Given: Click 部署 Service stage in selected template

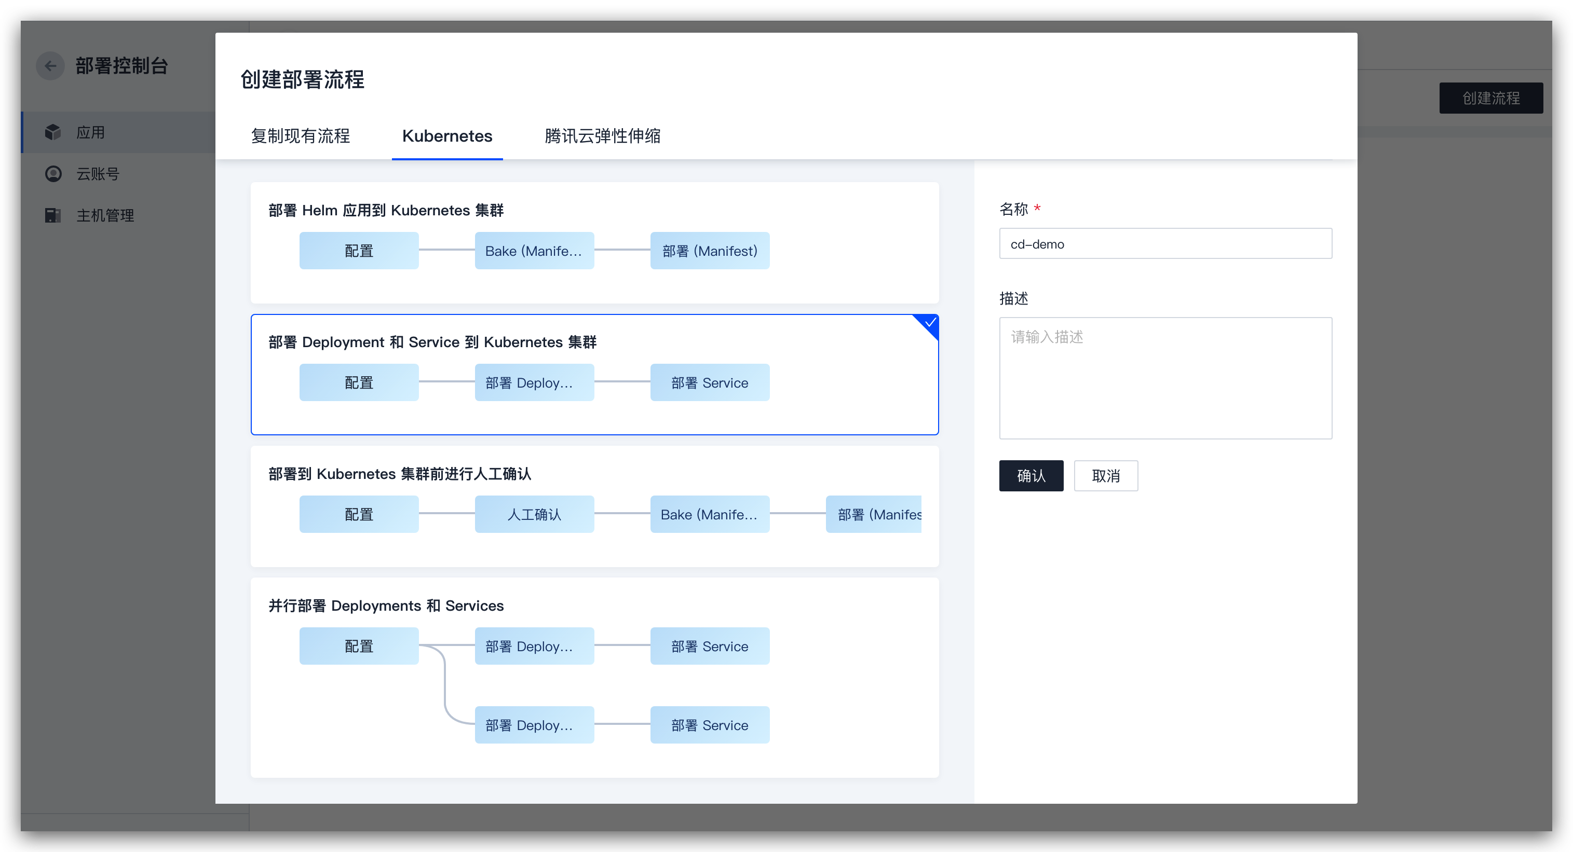Looking at the screenshot, I should 710,382.
